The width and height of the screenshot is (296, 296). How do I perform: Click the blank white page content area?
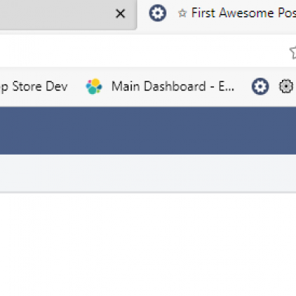tap(148, 244)
